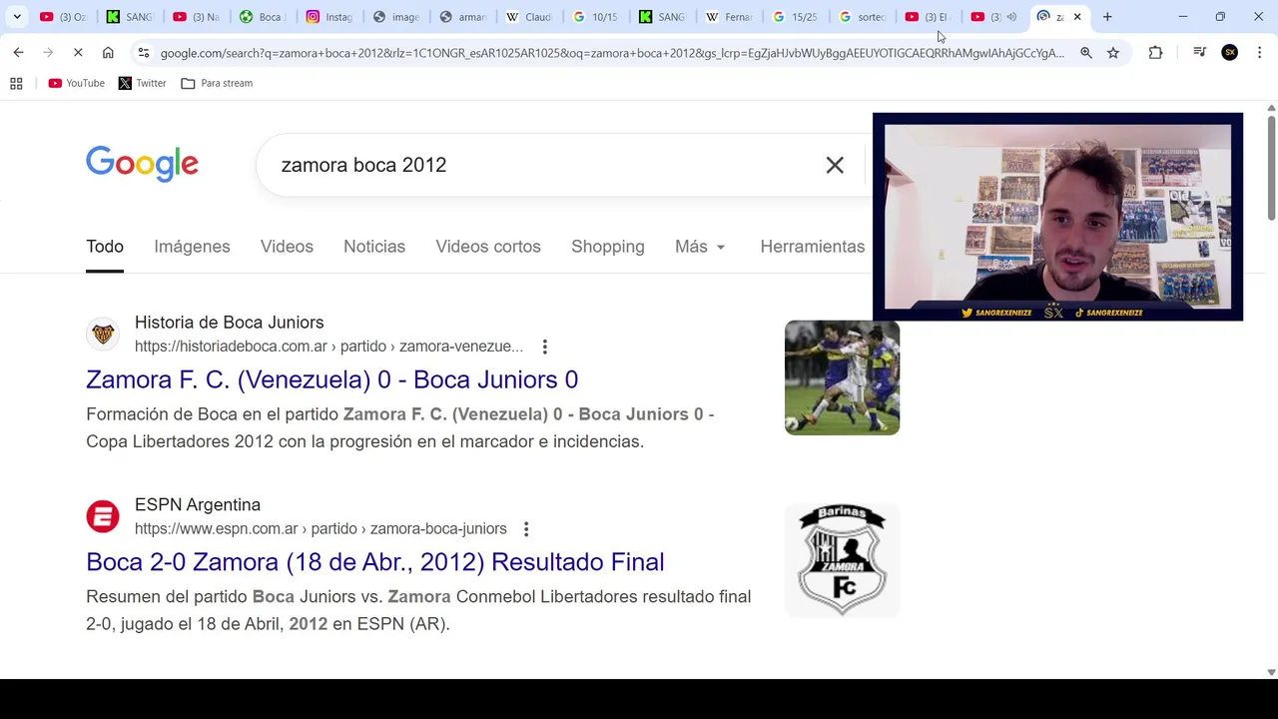View site information icon in address bar
Viewport: 1278px width, 719px height.
(144, 53)
